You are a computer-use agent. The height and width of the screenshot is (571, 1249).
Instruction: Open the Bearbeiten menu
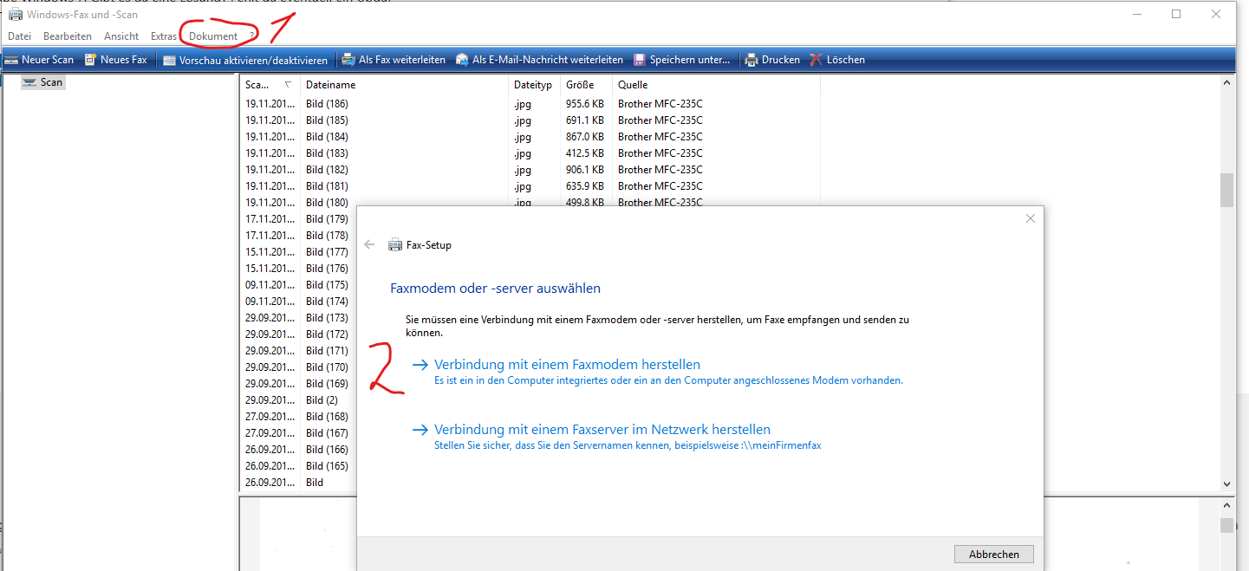[x=68, y=36]
